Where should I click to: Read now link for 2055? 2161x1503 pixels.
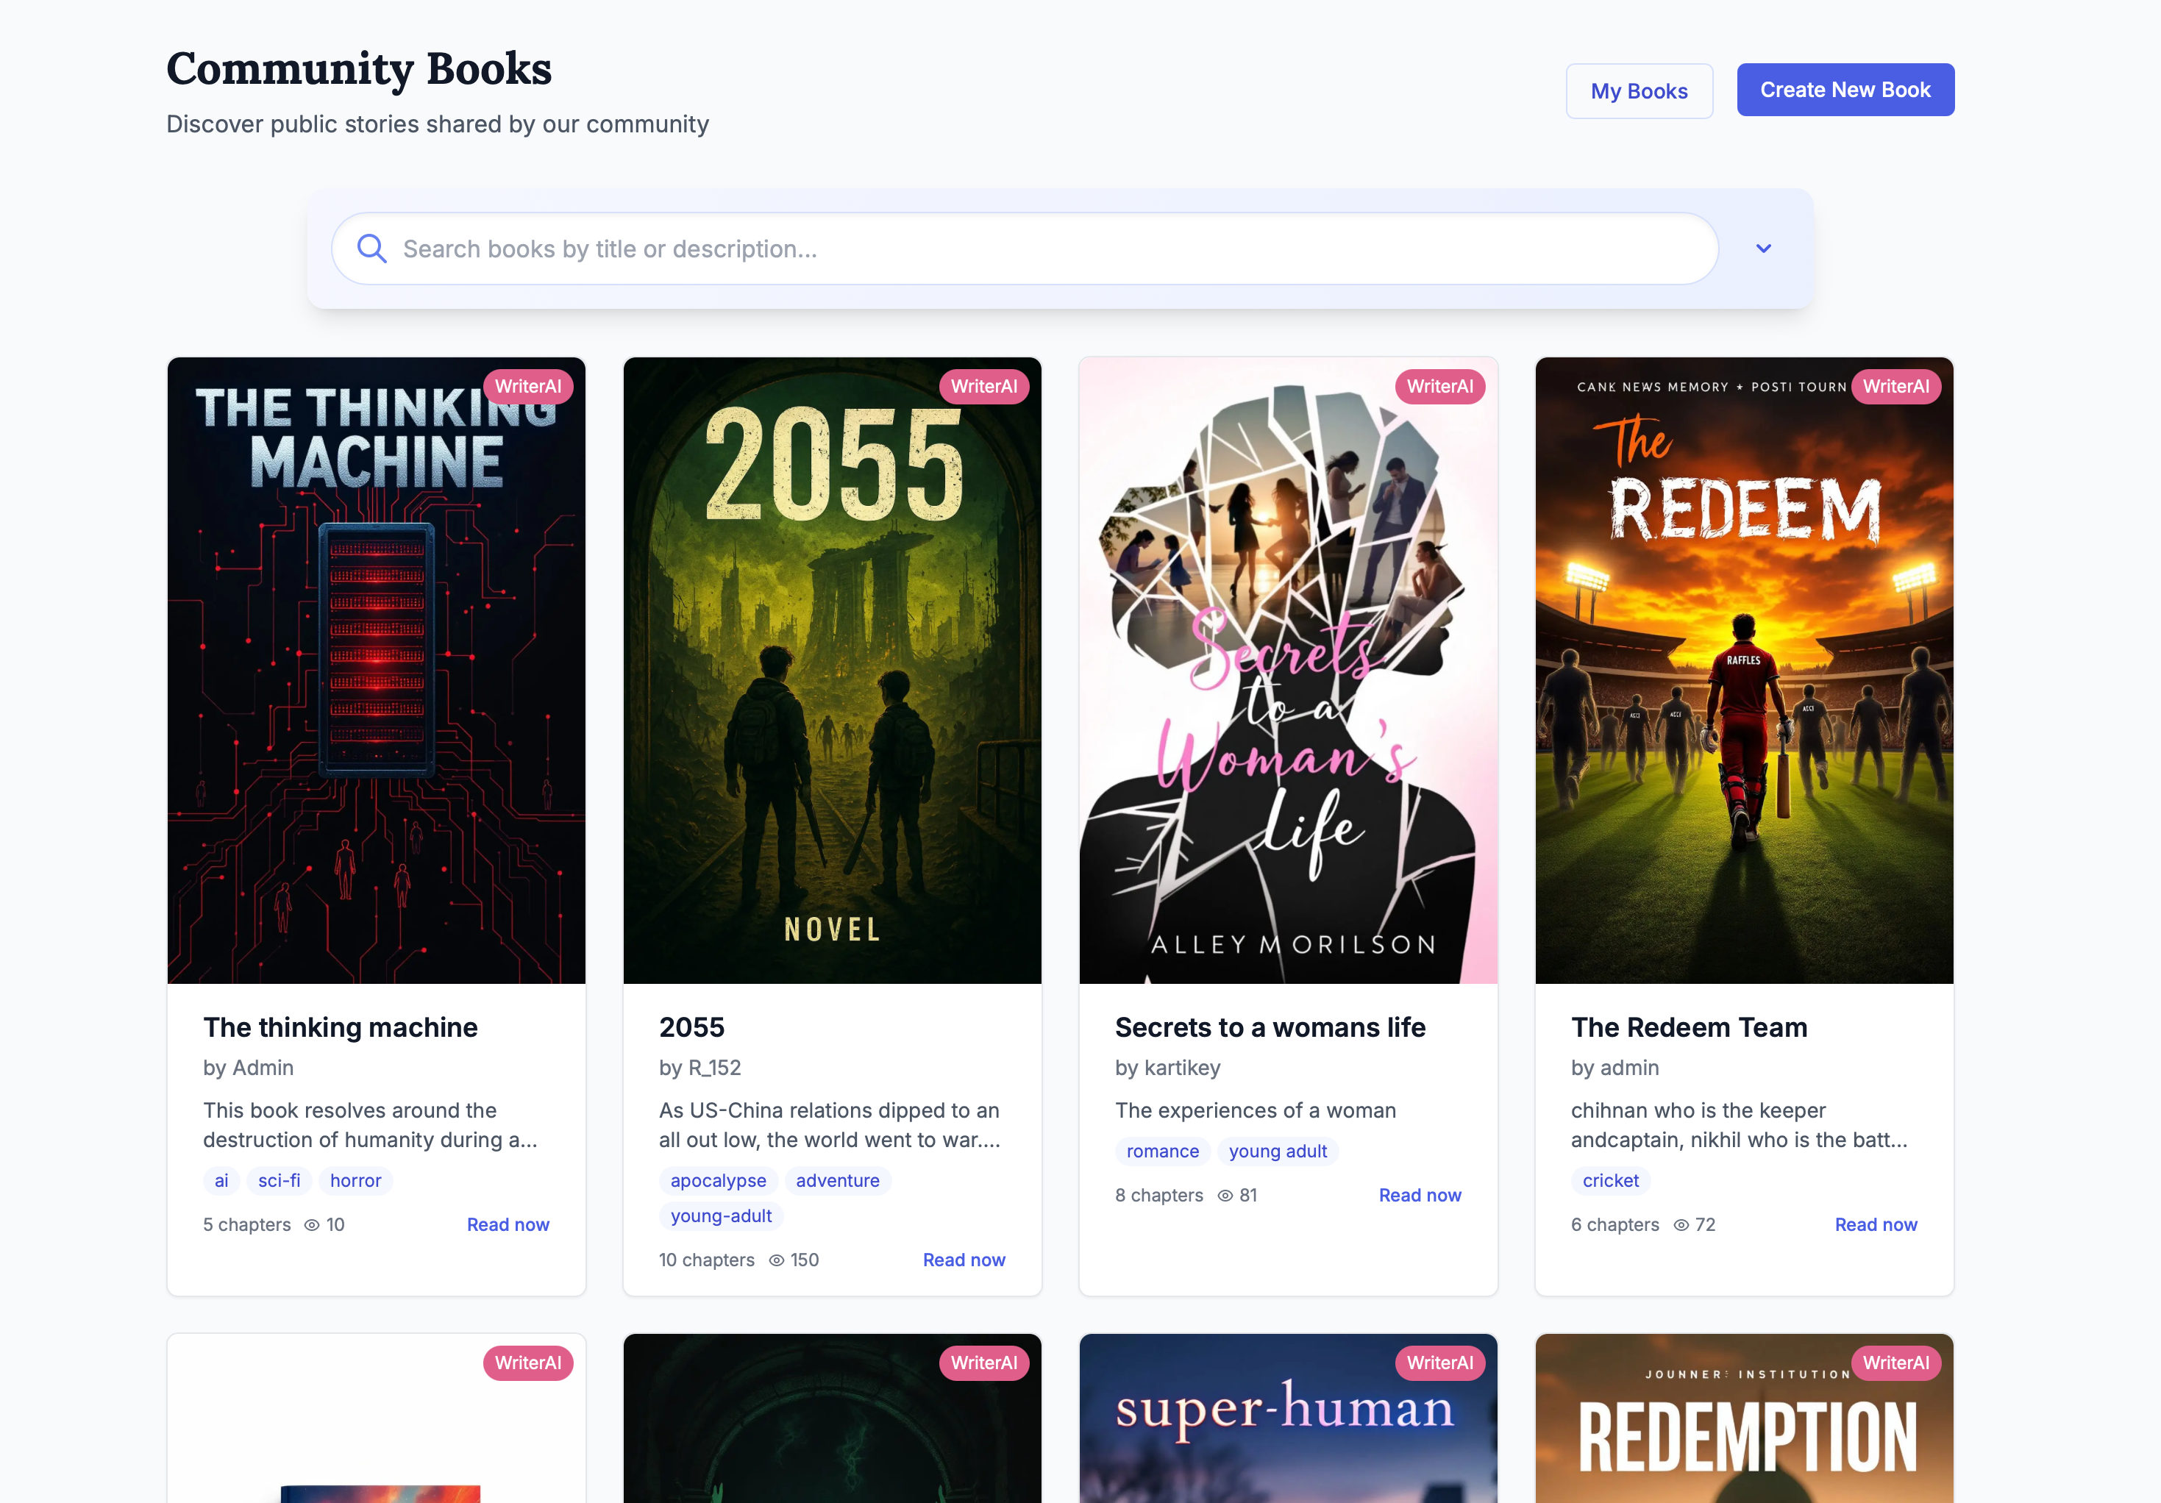964,1260
